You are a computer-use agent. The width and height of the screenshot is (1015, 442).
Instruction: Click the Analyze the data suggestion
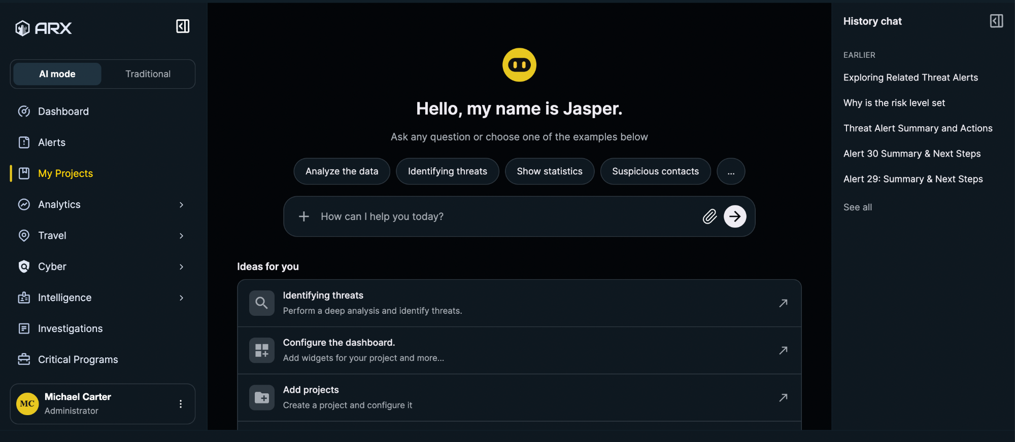pyautogui.click(x=342, y=171)
